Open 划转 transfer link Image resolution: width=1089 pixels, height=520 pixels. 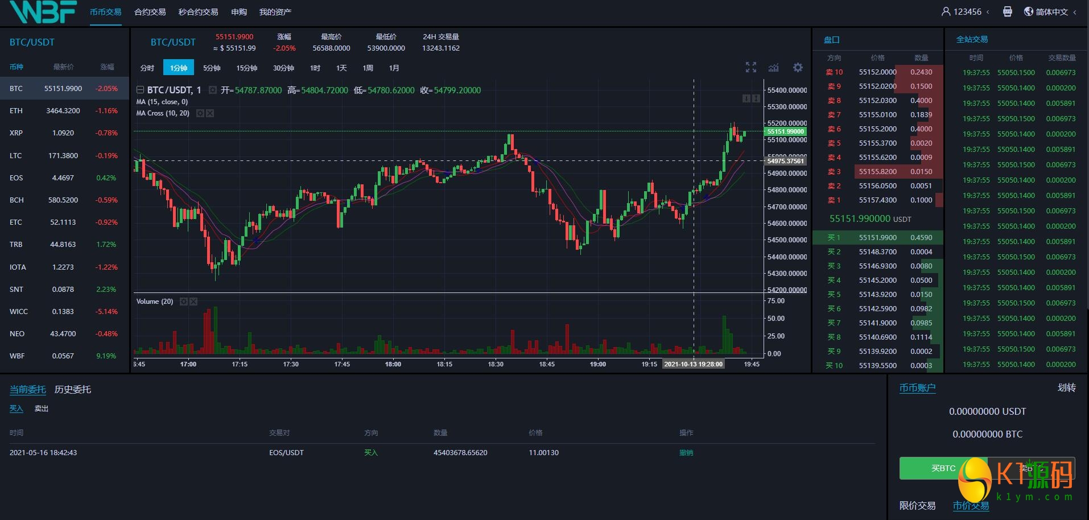(1067, 388)
